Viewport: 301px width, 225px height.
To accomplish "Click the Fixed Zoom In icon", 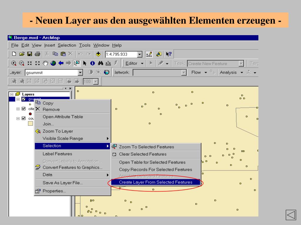I will pos(30,63).
